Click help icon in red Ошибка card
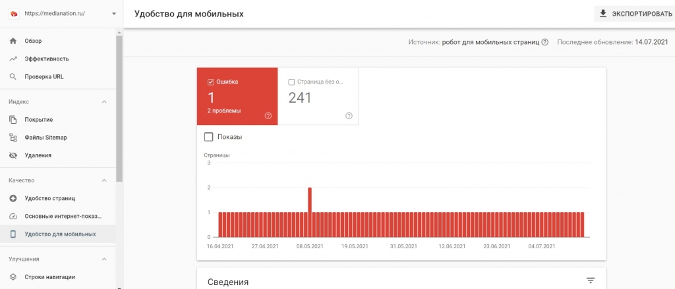 pos(269,115)
